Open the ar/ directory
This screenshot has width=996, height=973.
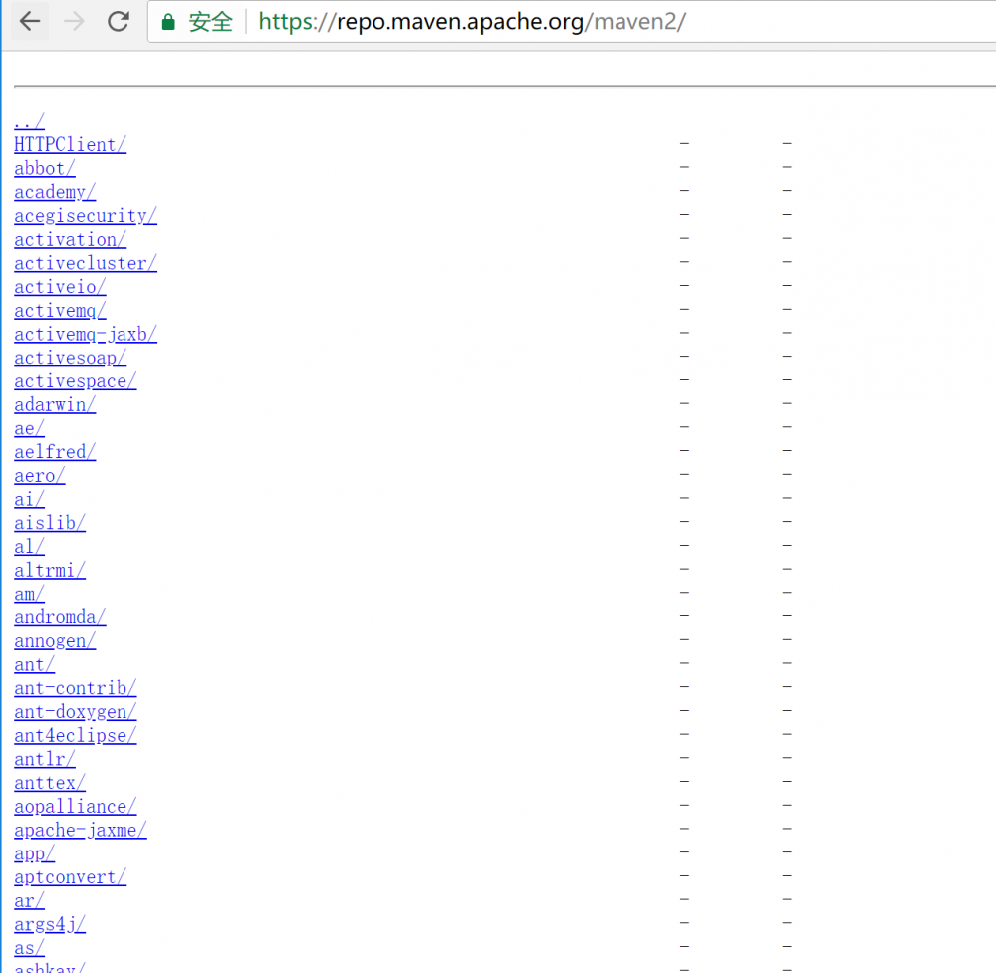29,900
